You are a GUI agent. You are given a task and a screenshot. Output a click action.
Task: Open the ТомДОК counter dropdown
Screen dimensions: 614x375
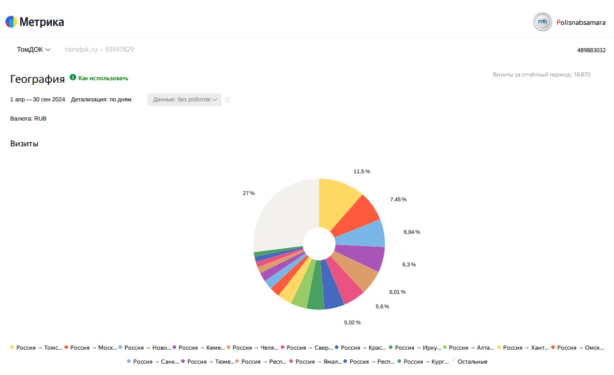click(33, 49)
